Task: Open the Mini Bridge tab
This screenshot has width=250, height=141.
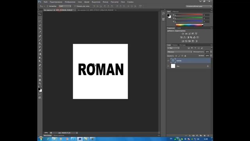Action: click(x=48, y=136)
